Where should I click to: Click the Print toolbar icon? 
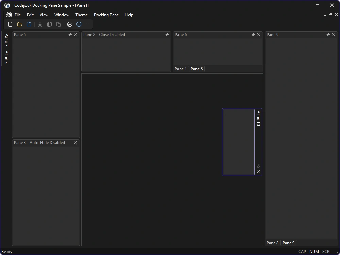(70, 24)
